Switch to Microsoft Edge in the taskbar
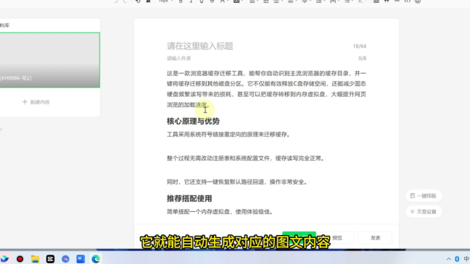The height and width of the screenshot is (264, 470). tap(96, 259)
